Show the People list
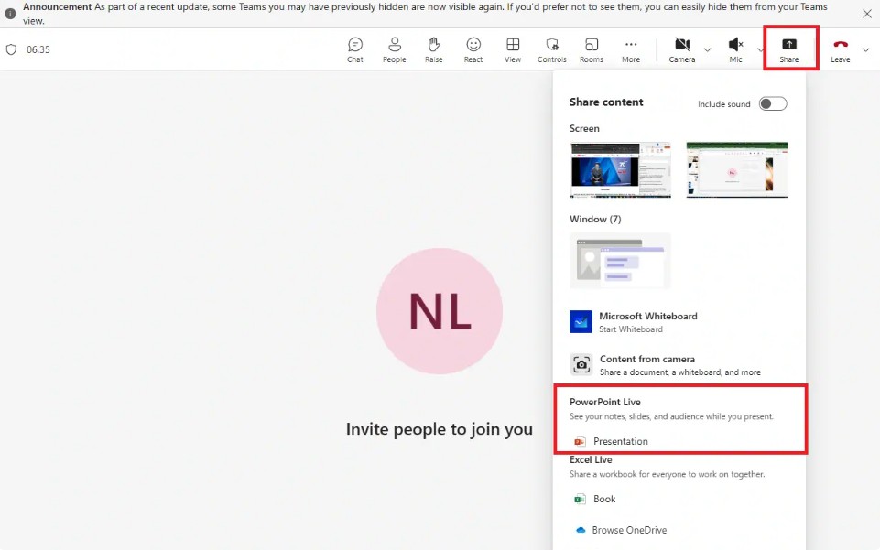The height and width of the screenshot is (550, 880). [395, 49]
